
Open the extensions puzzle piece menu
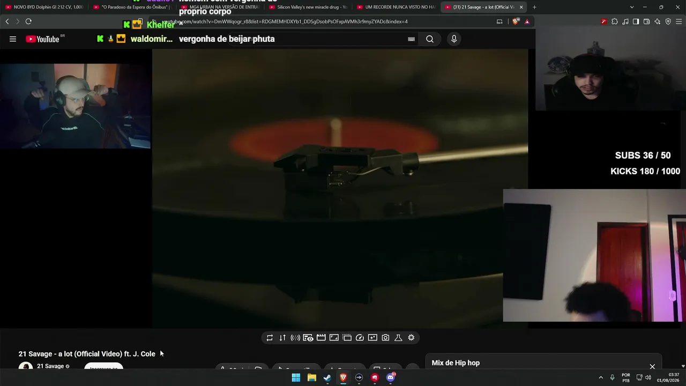[x=614, y=21]
